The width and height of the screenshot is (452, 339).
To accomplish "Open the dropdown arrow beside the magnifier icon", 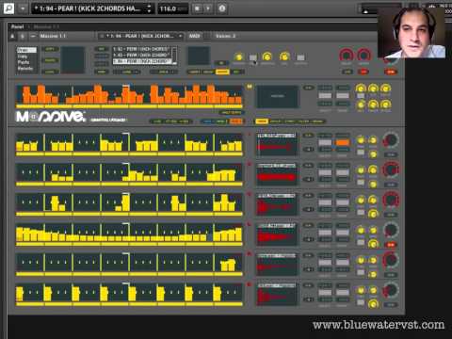I will [23, 8].
